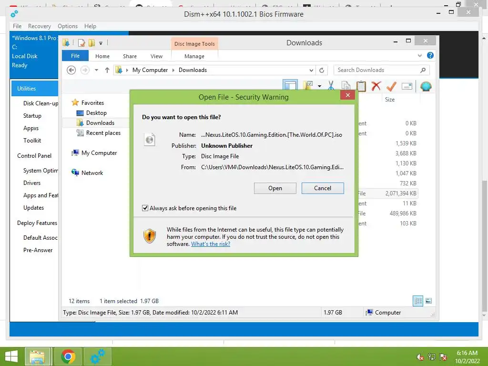The width and height of the screenshot is (488, 366).
Task: Click the Cut scissors icon
Action: (331, 86)
